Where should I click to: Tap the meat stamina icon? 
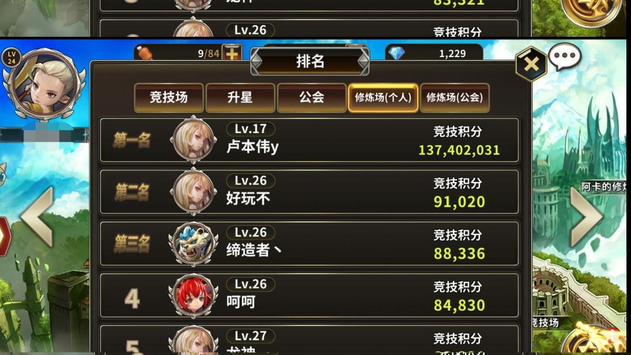pyautogui.click(x=144, y=53)
